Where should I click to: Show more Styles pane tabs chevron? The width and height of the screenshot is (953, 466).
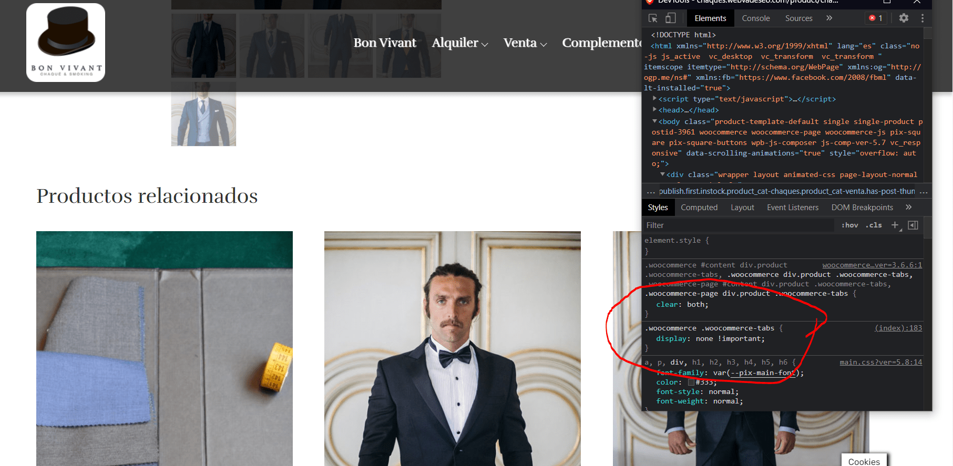tap(908, 208)
